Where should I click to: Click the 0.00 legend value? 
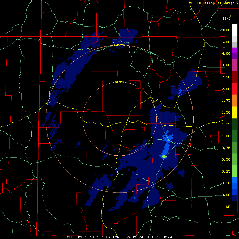point(226,195)
